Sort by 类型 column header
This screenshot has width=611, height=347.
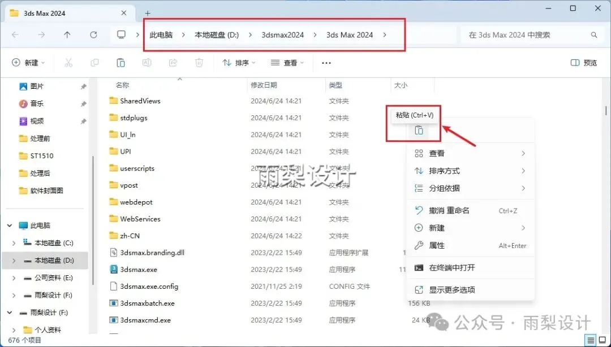[335, 85]
